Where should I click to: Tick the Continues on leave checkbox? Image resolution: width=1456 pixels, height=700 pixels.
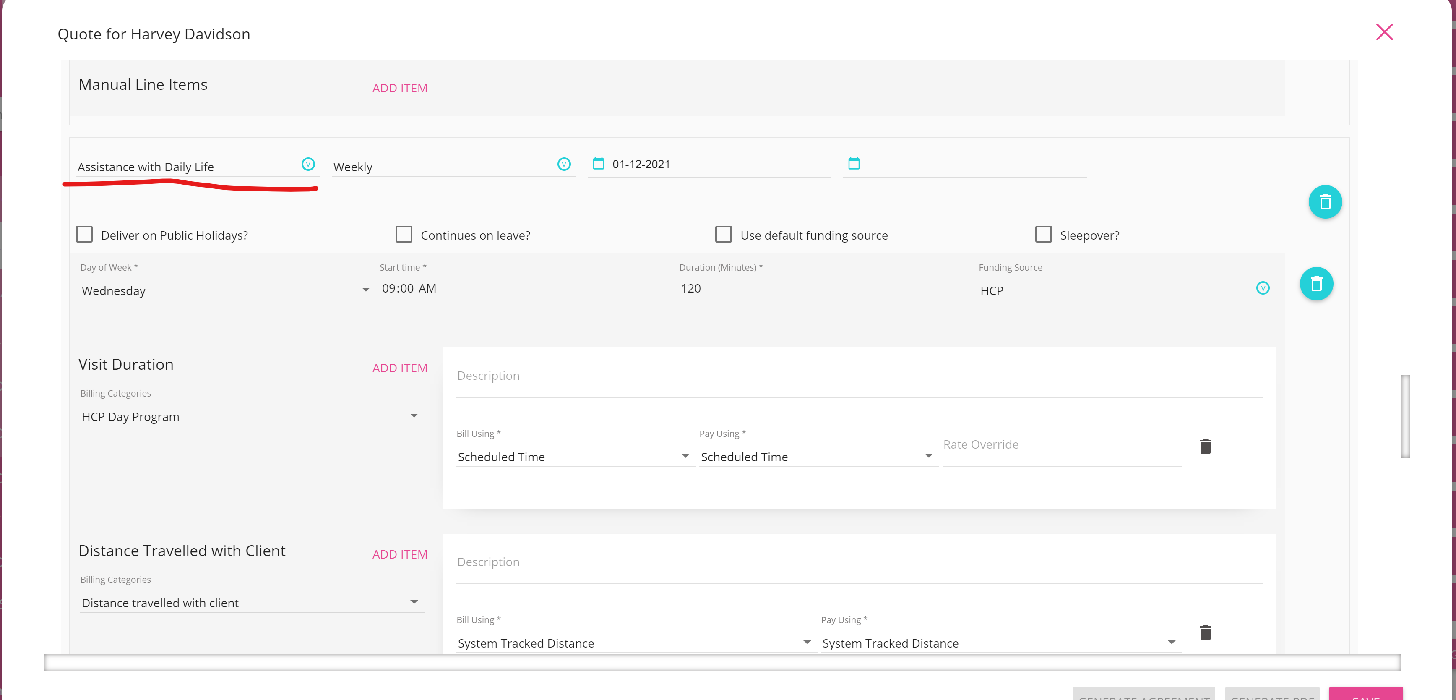click(404, 235)
